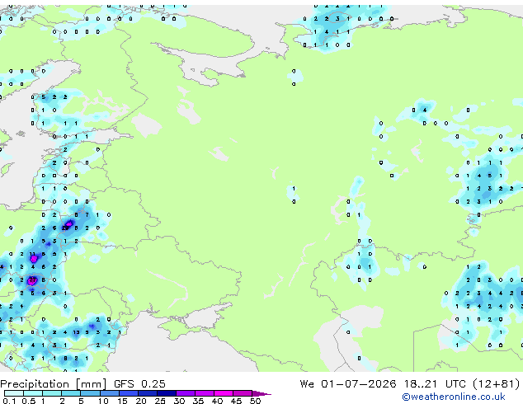
Task: Click the 'We' weekday label in footer
Action: pyautogui.click(x=307, y=384)
